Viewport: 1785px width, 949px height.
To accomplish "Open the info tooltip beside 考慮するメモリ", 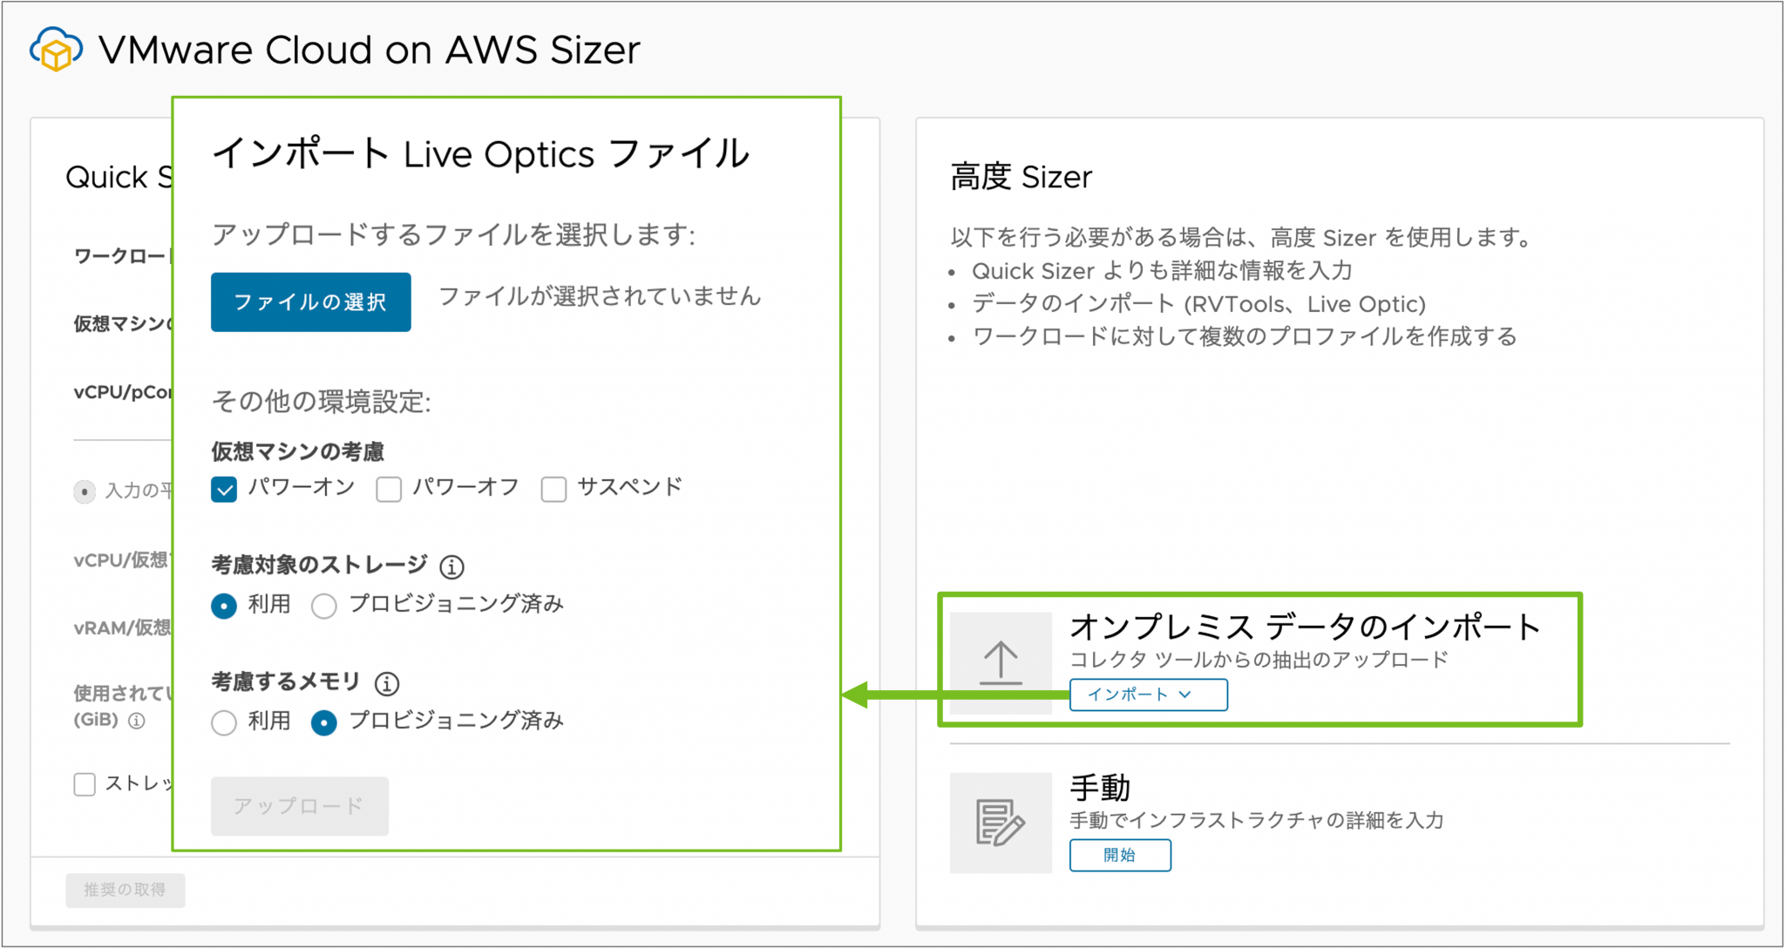I will coord(387,683).
